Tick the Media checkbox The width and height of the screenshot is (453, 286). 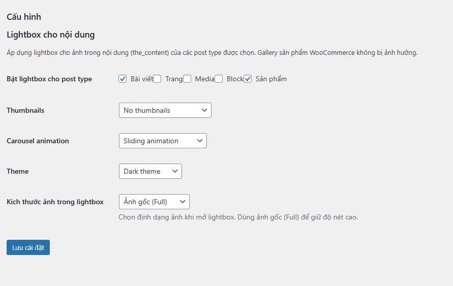click(187, 79)
